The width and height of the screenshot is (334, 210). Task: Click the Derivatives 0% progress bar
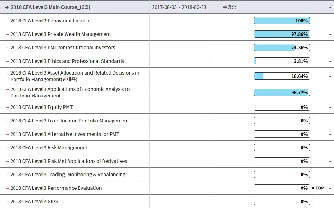282,161
